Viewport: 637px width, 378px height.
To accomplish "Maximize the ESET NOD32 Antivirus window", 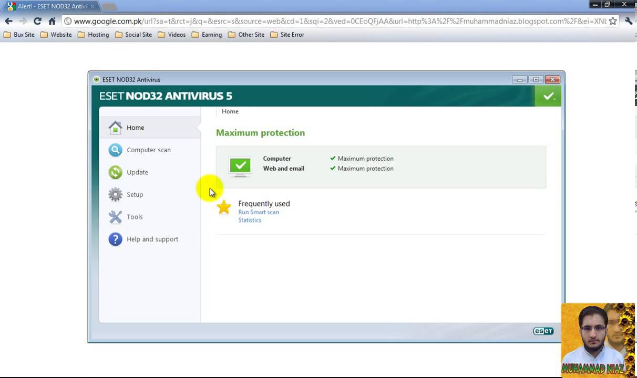I will 536,80.
